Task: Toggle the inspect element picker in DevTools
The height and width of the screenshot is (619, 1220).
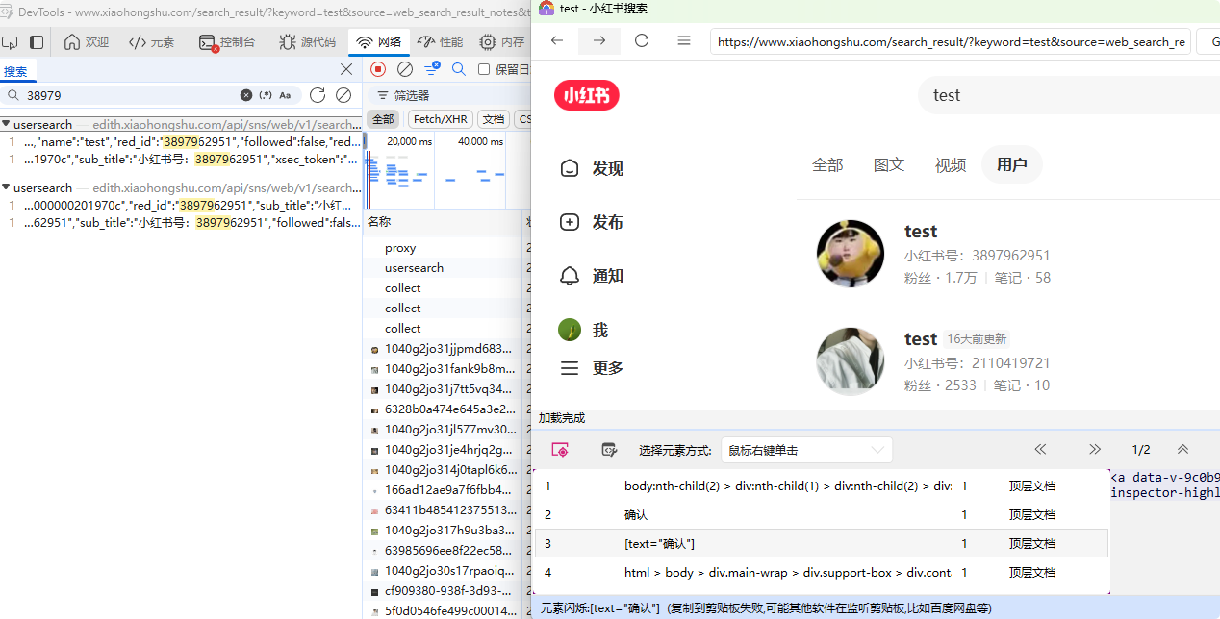Action: [11, 42]
